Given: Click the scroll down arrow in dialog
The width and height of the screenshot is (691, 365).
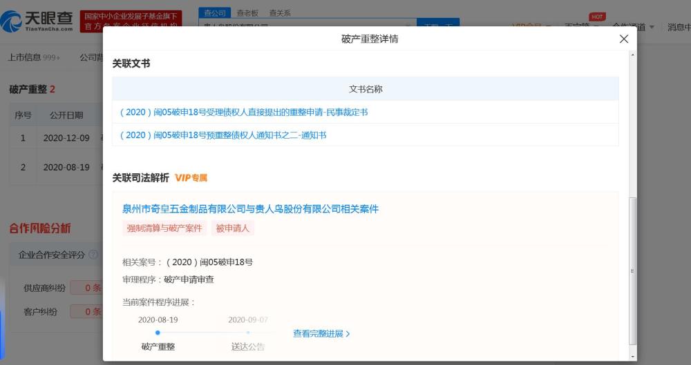Looking at the screenshot, I should tap(633, 356).
